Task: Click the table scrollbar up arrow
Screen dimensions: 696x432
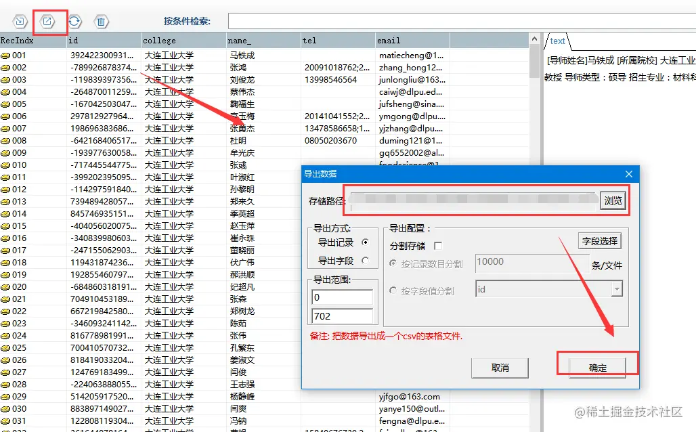Action: click(x=534, y=39)
